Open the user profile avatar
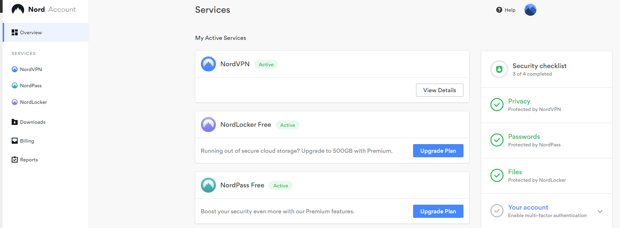Screen dimensions: 620x228 (530, 10)
